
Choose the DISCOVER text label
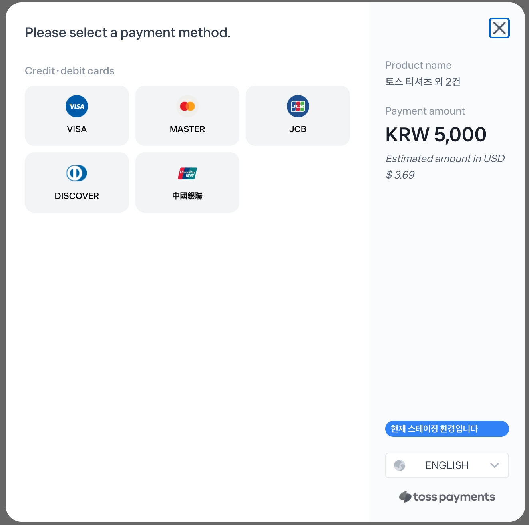click(77, 196)
